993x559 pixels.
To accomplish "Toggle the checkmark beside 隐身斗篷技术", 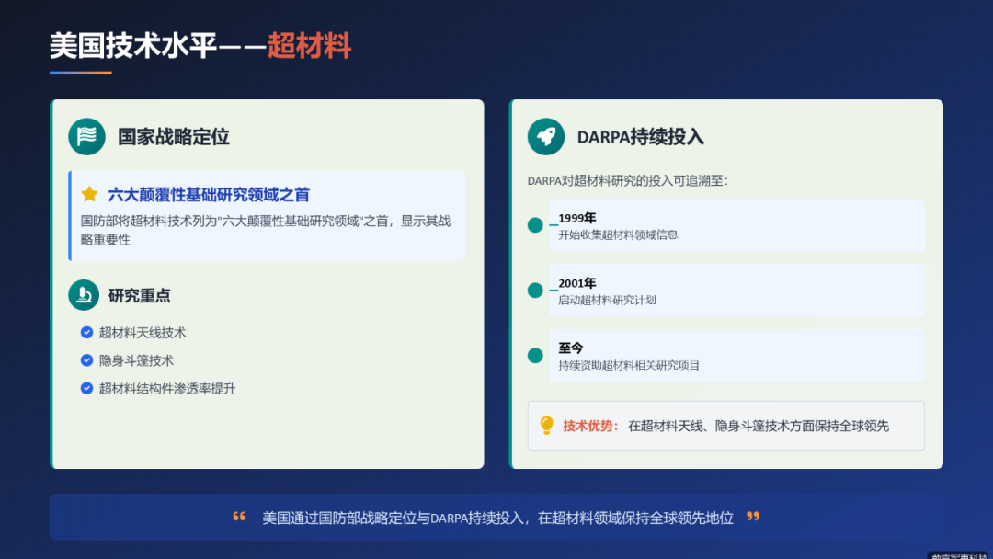I will 85,360.
